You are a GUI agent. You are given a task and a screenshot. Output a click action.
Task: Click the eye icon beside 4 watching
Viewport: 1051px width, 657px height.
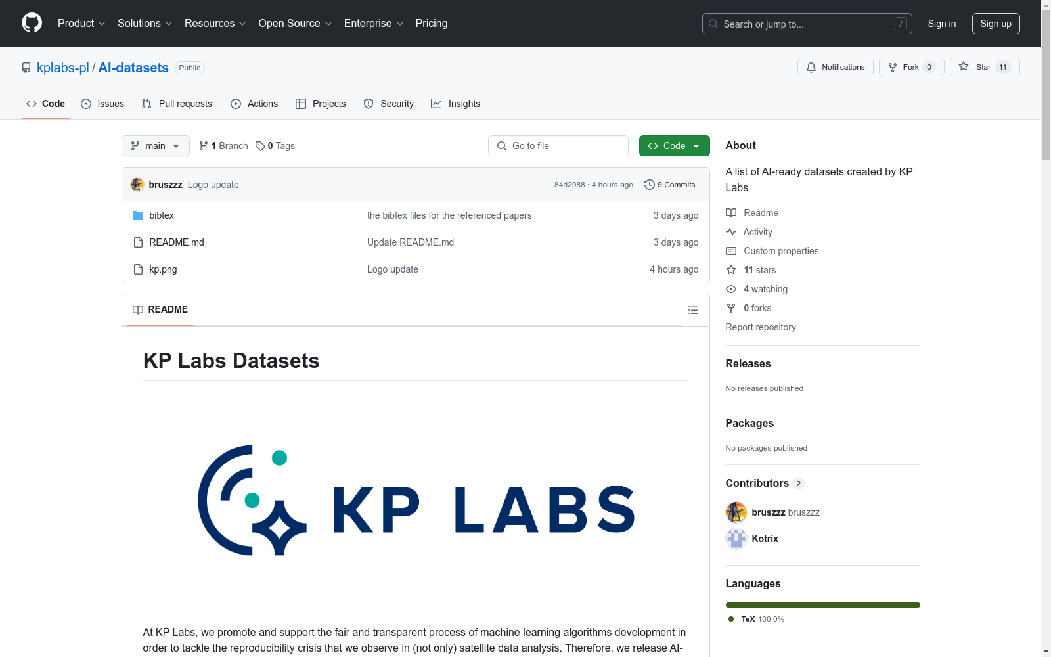[x=731, y=289]
